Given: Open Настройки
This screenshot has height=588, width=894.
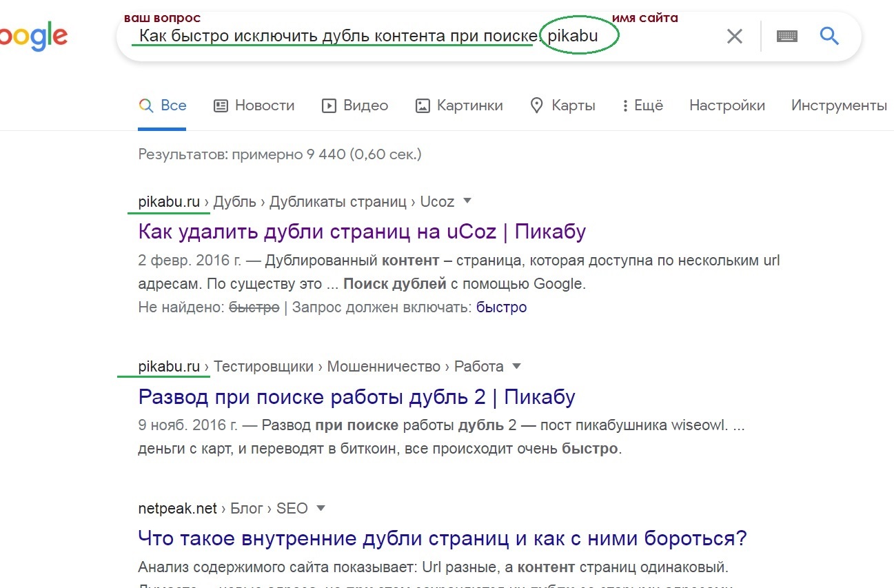Looking at the screenshot, I should 727,105.
